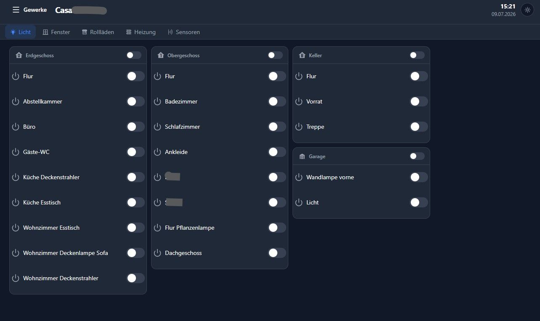The width and height of the screenshot is (540, 321).
Task: Open the hamburger menu next to Gewerke
Action: [16, 10]
